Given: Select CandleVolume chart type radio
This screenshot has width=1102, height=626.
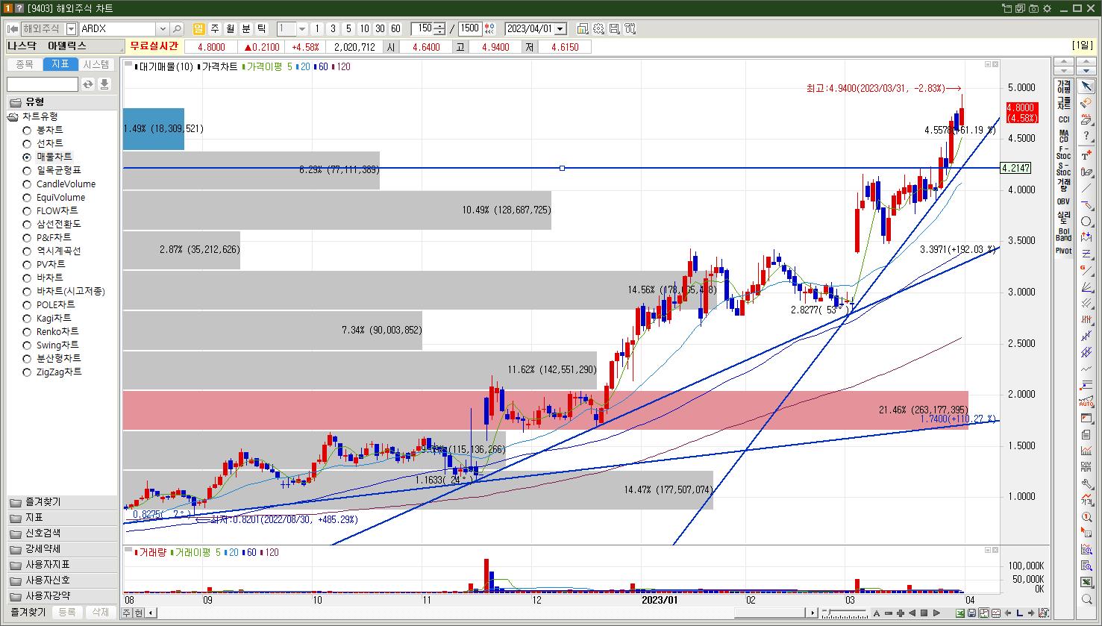Looking at the screenshot, I should 27,184.
